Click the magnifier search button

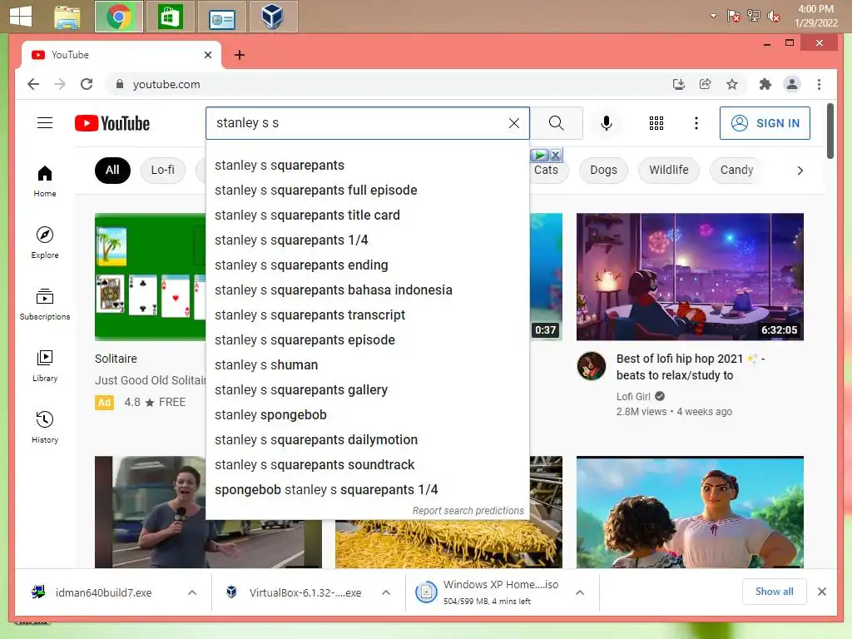coord(556,123)
